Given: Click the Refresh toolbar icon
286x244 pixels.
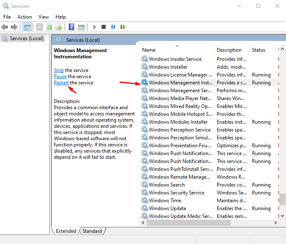Looking at the screenshot, I should click(49, 27).
